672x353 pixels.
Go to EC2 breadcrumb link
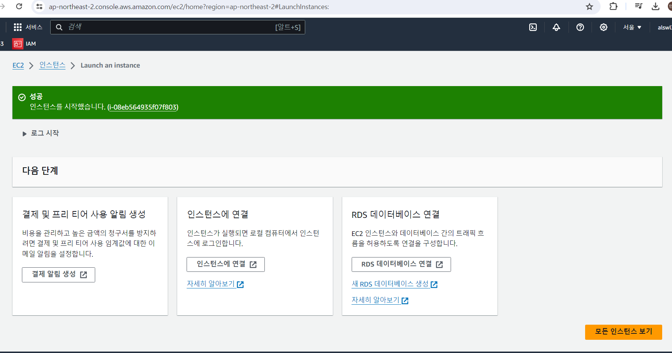click(x=18, y=65)
